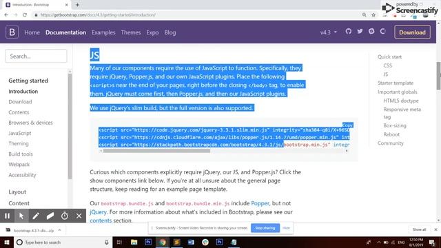Screen dimensions: 441x248
Task: Open a new browser tab
Action: 77,5
